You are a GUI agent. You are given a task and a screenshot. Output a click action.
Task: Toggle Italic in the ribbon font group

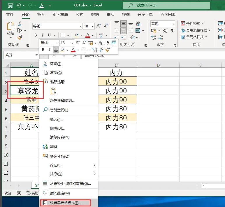[x=43, y=35]
